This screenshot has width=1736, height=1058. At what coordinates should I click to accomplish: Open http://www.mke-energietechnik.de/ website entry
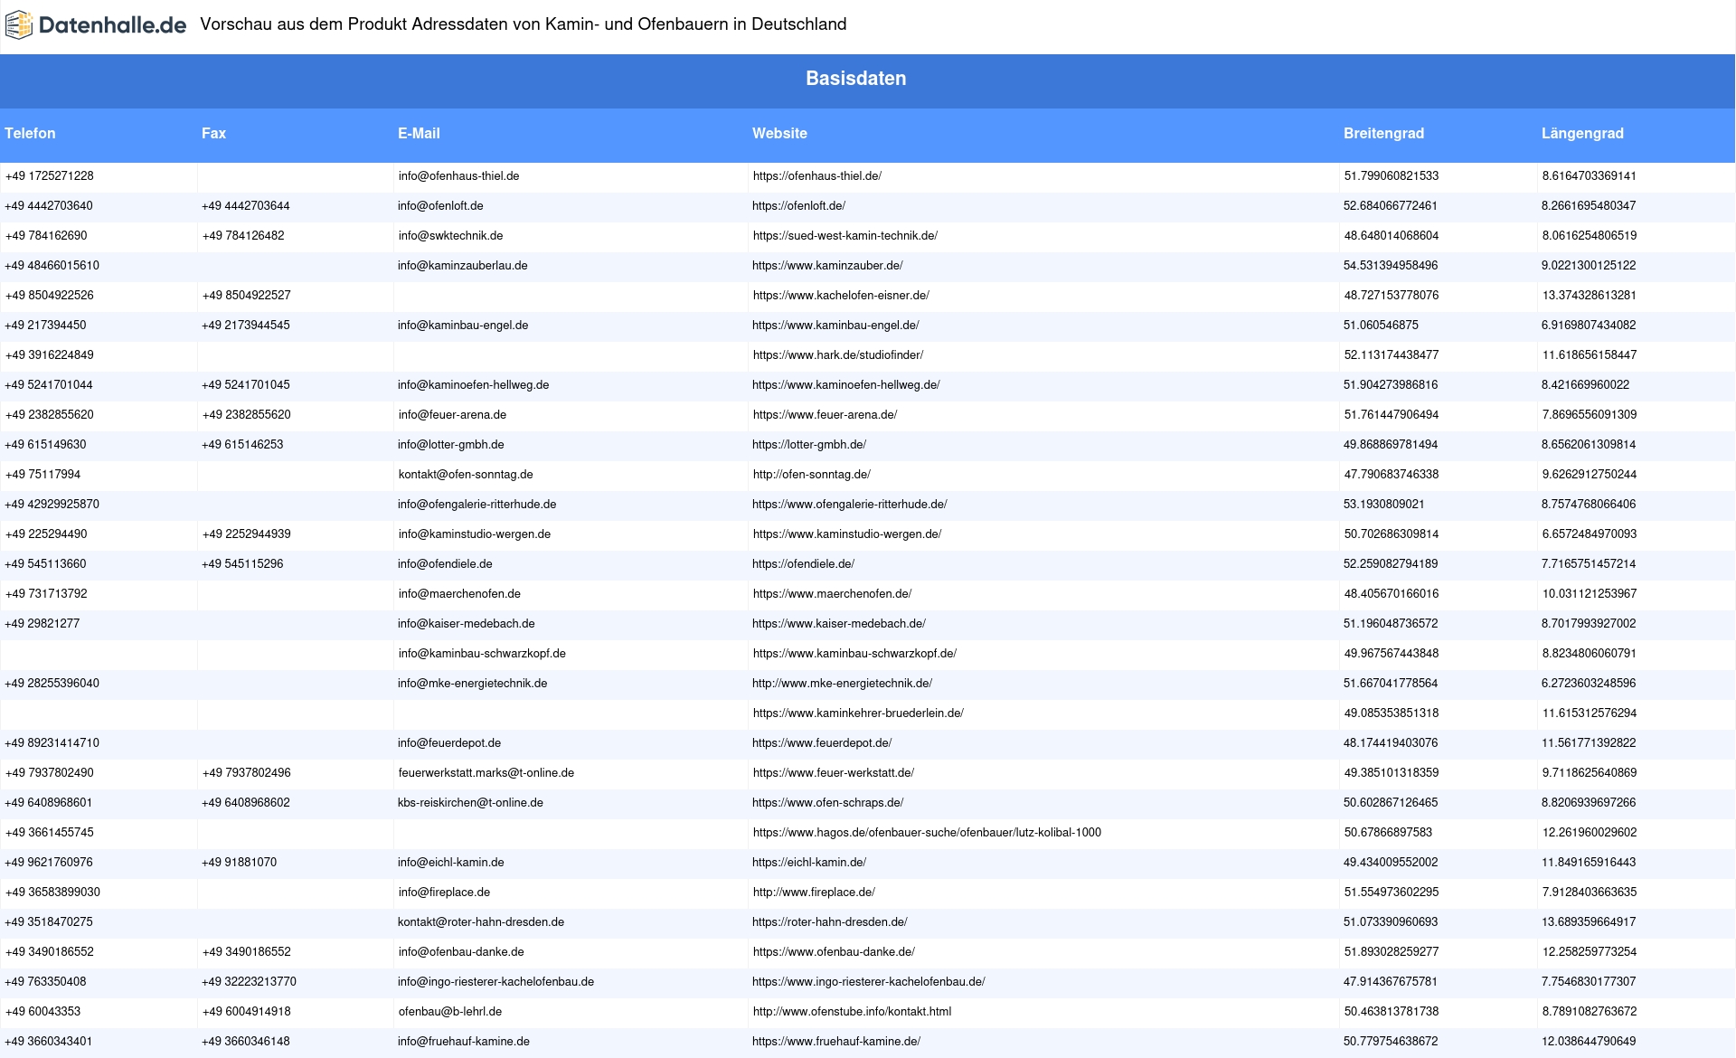[842, 684]
